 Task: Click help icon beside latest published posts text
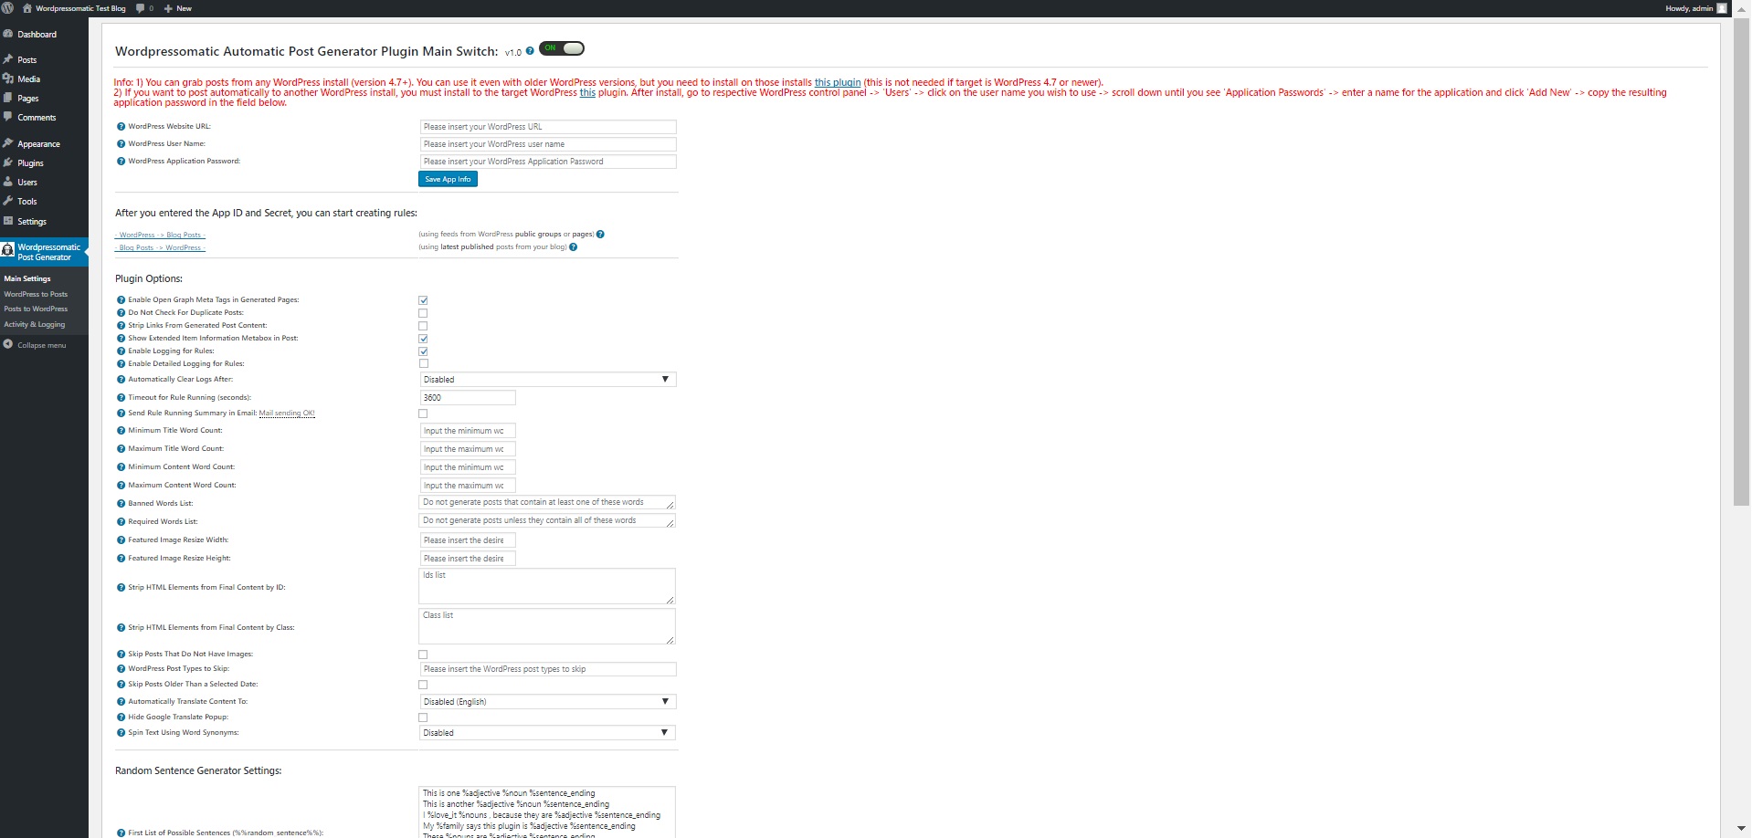coord(573,247)
